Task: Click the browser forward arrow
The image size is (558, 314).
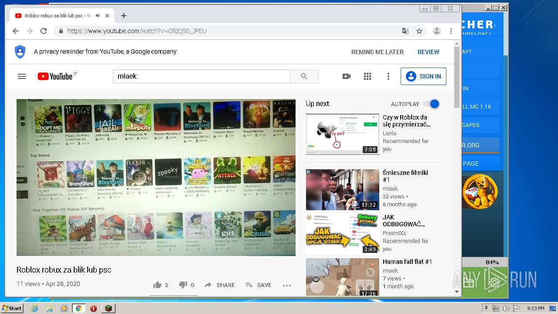Action: 30,31
